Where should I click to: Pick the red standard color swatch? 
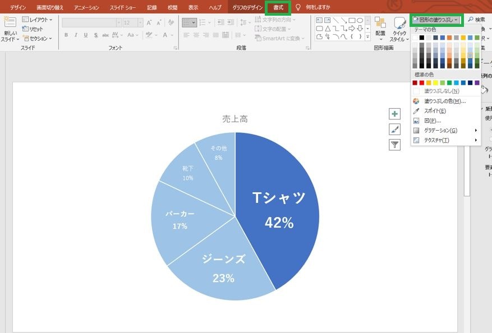pos(422,83)
